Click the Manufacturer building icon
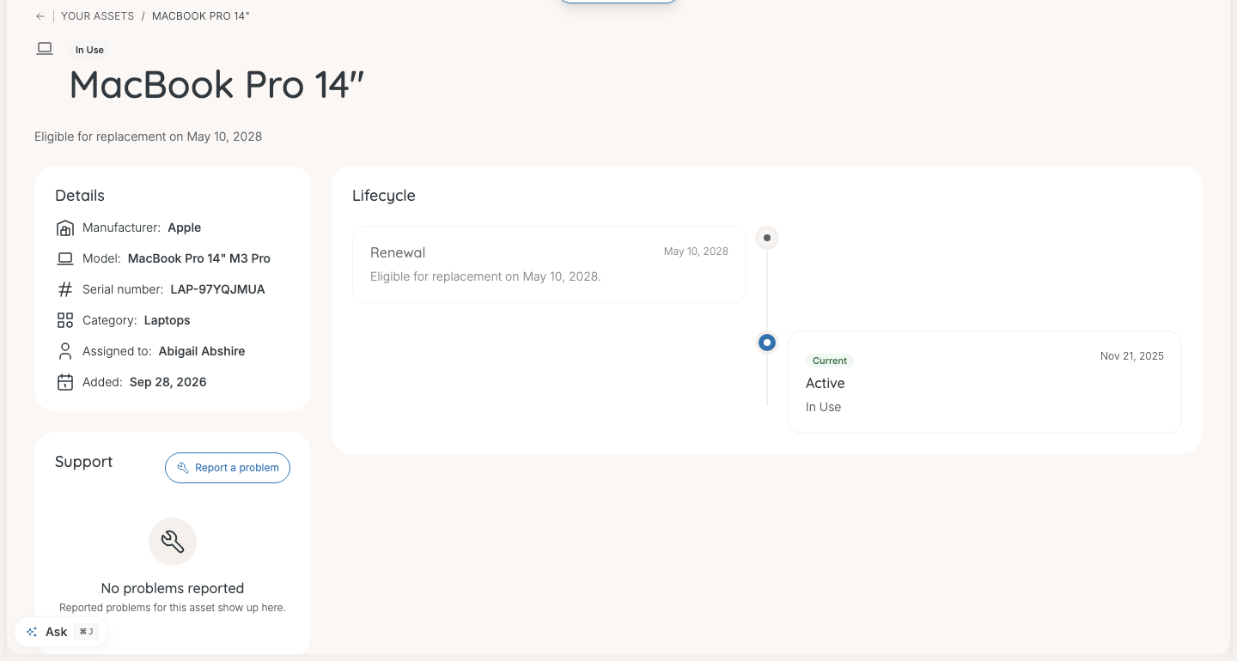Screen dimensions: 1237x661 click(x=65, y=227)
